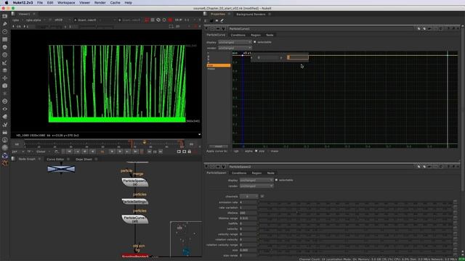The height and width of the screenshot is (261, 465).
Task: Click the emission rate input field
Action: click(248, 202)
